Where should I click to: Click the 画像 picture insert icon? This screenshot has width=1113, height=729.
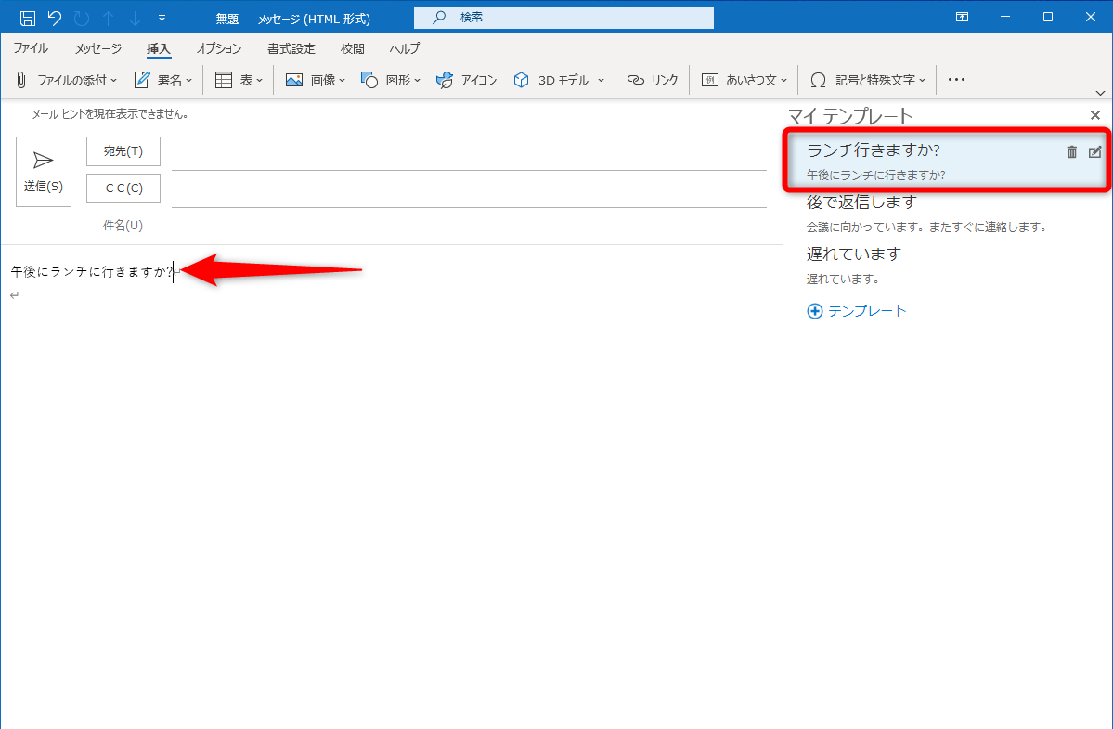292,80
